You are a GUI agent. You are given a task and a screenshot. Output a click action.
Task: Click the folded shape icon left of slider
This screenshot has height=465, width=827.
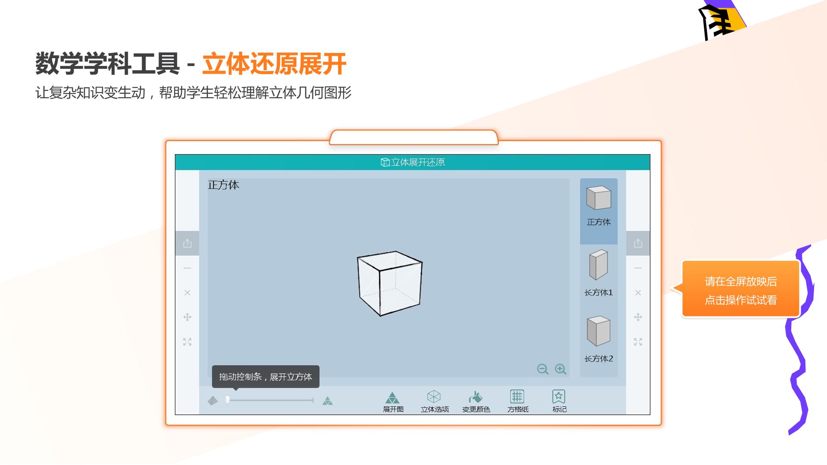coord(213,401)
